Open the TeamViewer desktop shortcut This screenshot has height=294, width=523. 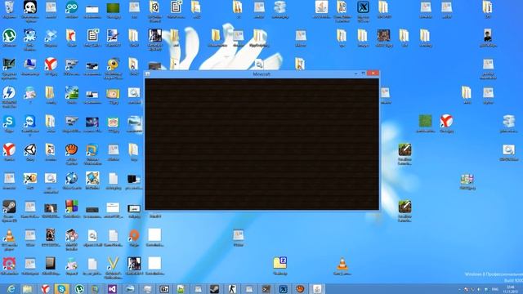(29, 122)
